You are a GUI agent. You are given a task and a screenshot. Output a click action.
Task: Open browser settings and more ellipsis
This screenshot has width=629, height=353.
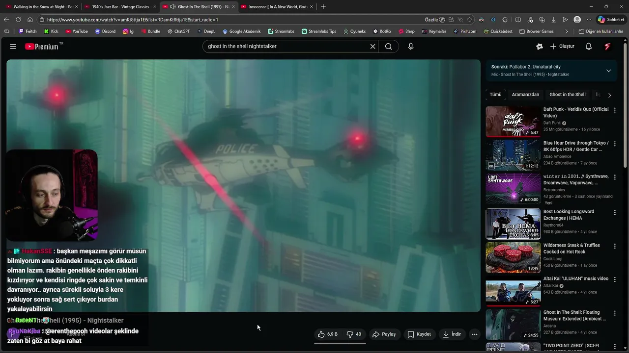(589, 20)
